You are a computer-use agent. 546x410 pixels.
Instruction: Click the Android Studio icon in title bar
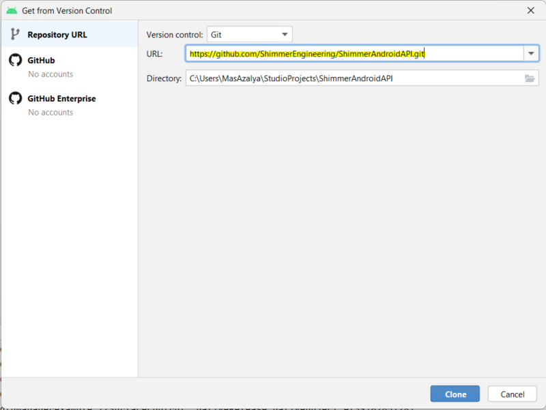click(12, 10)
